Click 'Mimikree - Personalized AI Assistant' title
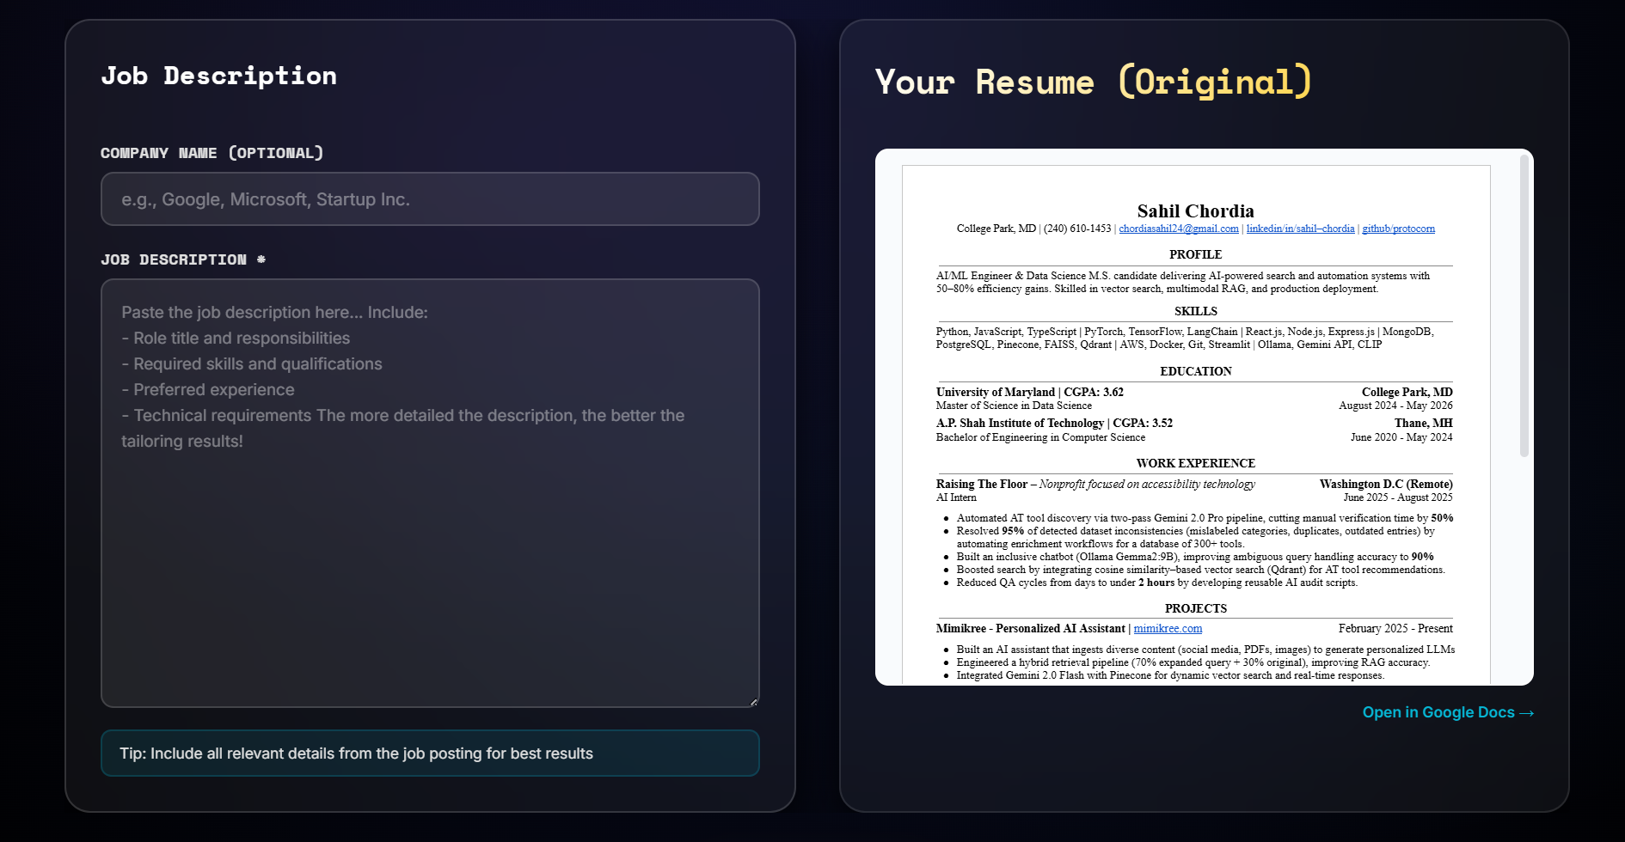Viewport: 1625px width, 842px height. 1030,629
